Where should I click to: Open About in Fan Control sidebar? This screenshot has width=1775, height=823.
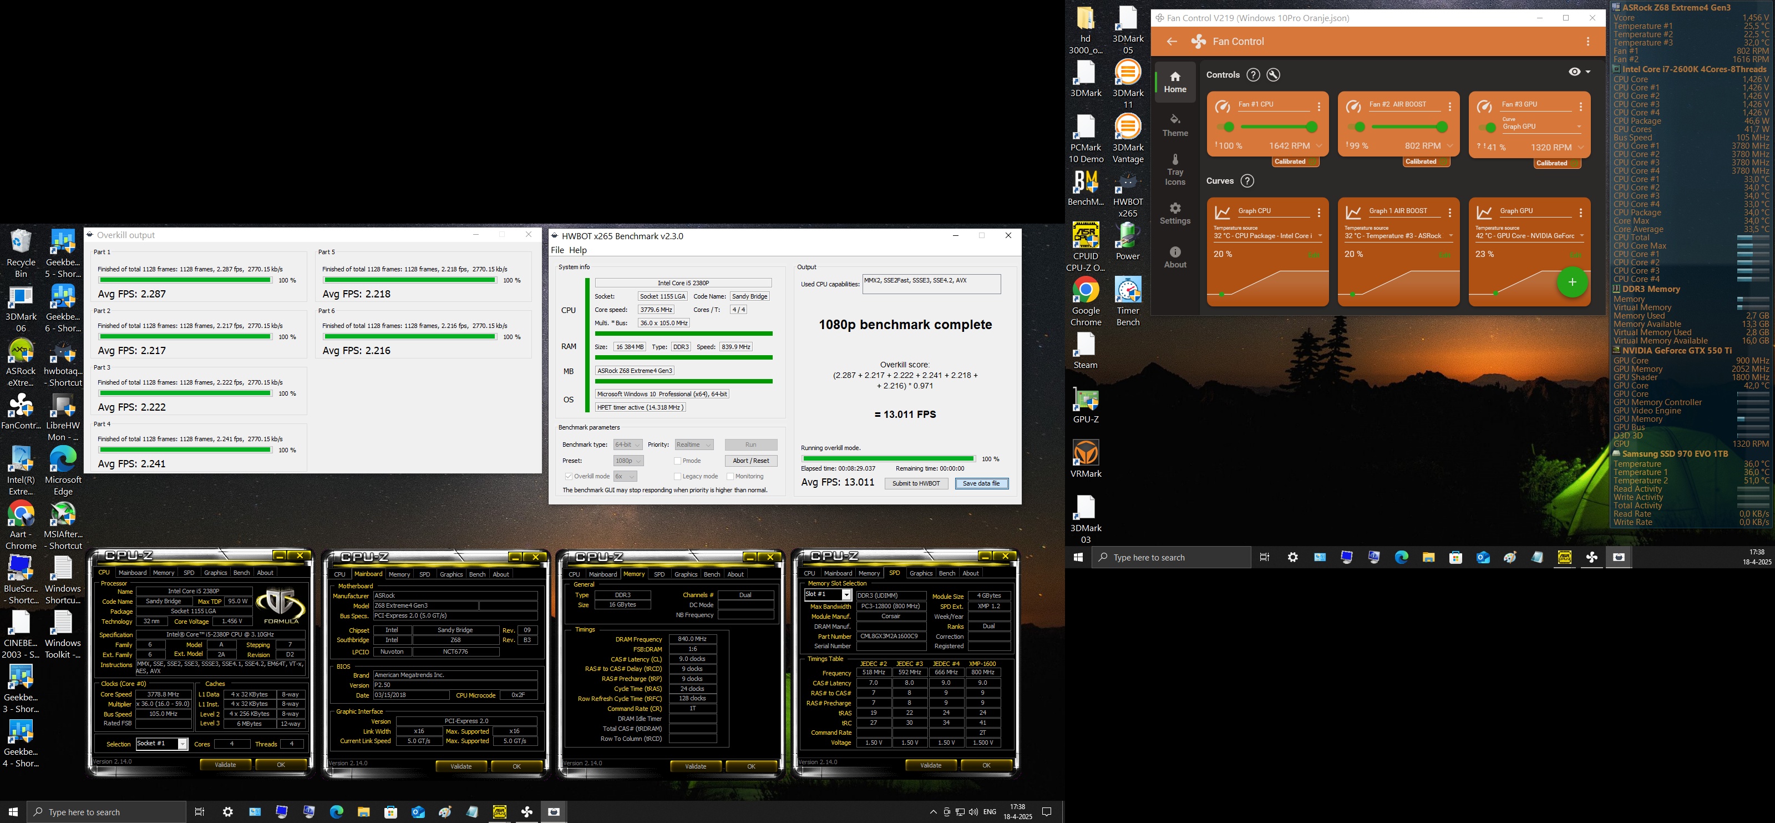coord(1175,258)
